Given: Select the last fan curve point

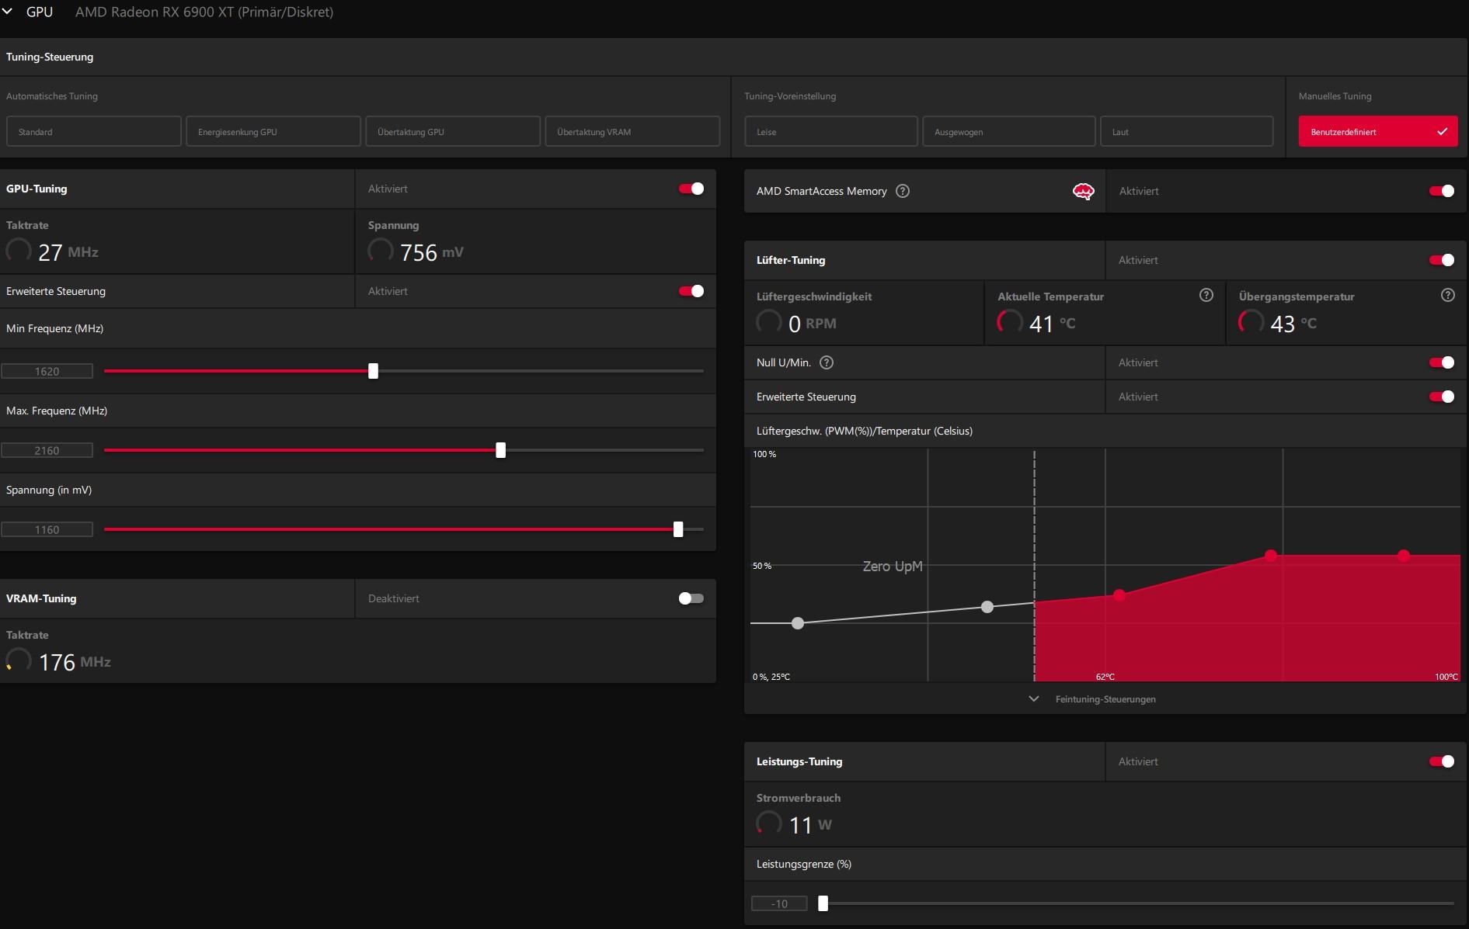Looking at the screenshot, I should coord(1404,556).
